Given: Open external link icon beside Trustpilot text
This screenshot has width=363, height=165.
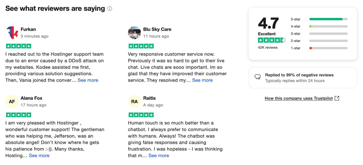Looking at the screenshot, I should tap(337, 98).
